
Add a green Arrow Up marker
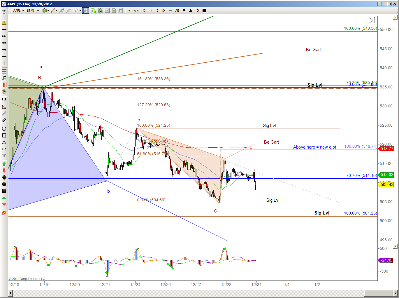4,164
